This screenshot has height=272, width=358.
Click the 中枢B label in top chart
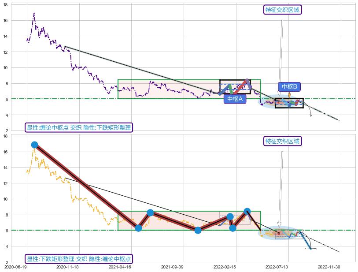pos(289,86)
